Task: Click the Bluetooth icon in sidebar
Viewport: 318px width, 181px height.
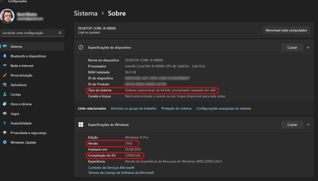Action: click(x=5, y=56)
